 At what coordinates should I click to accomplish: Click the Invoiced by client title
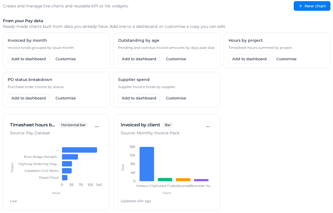pyautogui.click(x=140, y=125)
